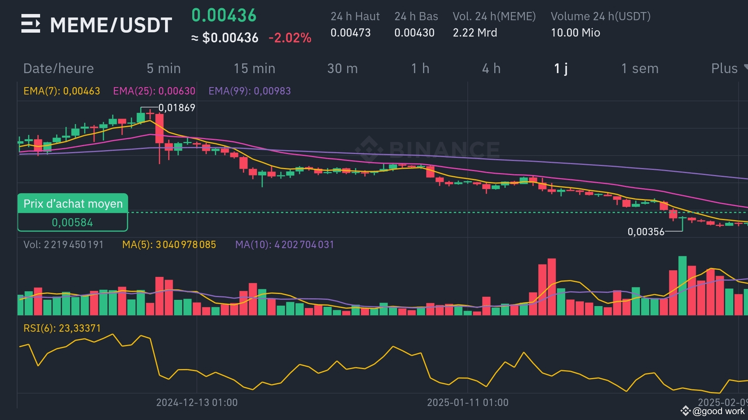
Task: Open the pair list menu icon
Action: (30, 24)
